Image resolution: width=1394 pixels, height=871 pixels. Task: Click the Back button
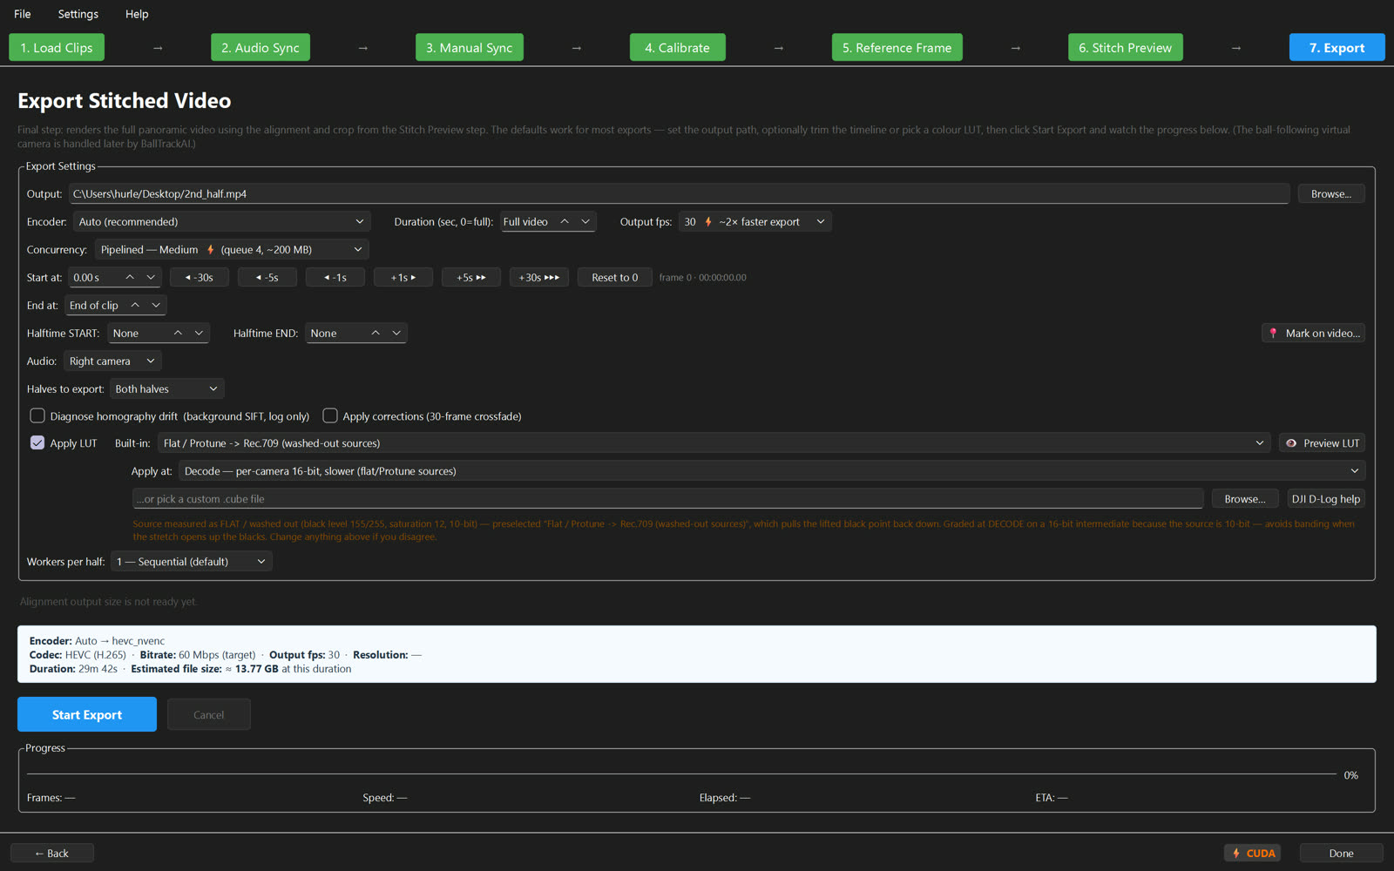(x=52, y=854)
